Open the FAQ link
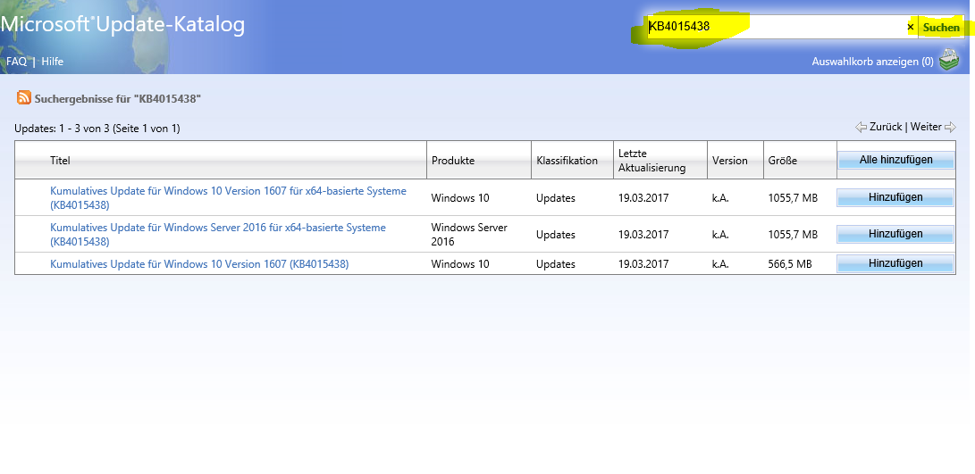This screenshot has width=975, height=474. tap(16, 62)
